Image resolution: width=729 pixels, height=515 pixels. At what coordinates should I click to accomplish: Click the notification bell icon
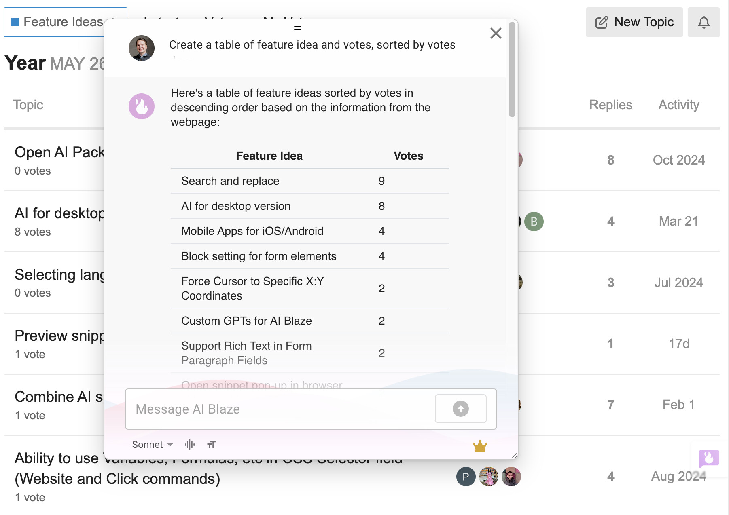click(704, 22)
